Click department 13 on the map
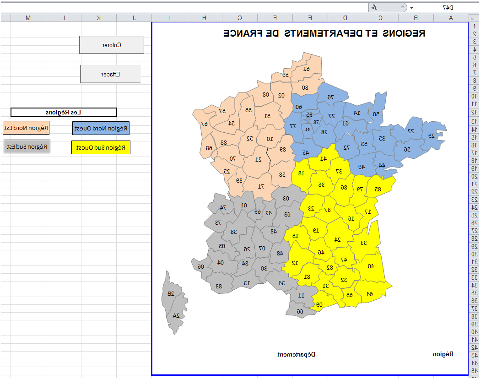Viewport: 480px width, 379px height. tap(247, 283)
